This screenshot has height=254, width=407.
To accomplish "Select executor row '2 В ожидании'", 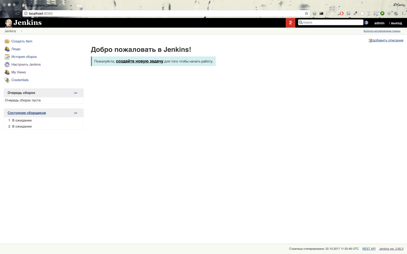I will (43, 126).
